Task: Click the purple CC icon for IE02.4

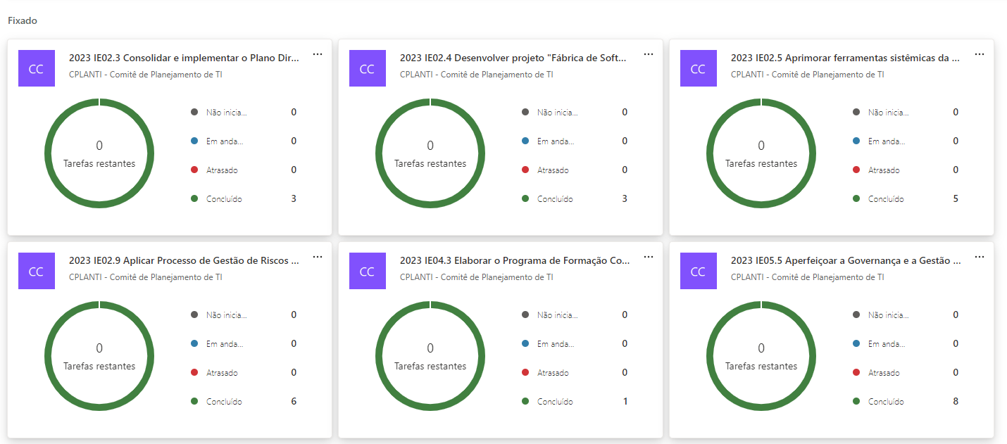Action: (x=367, y=68)
